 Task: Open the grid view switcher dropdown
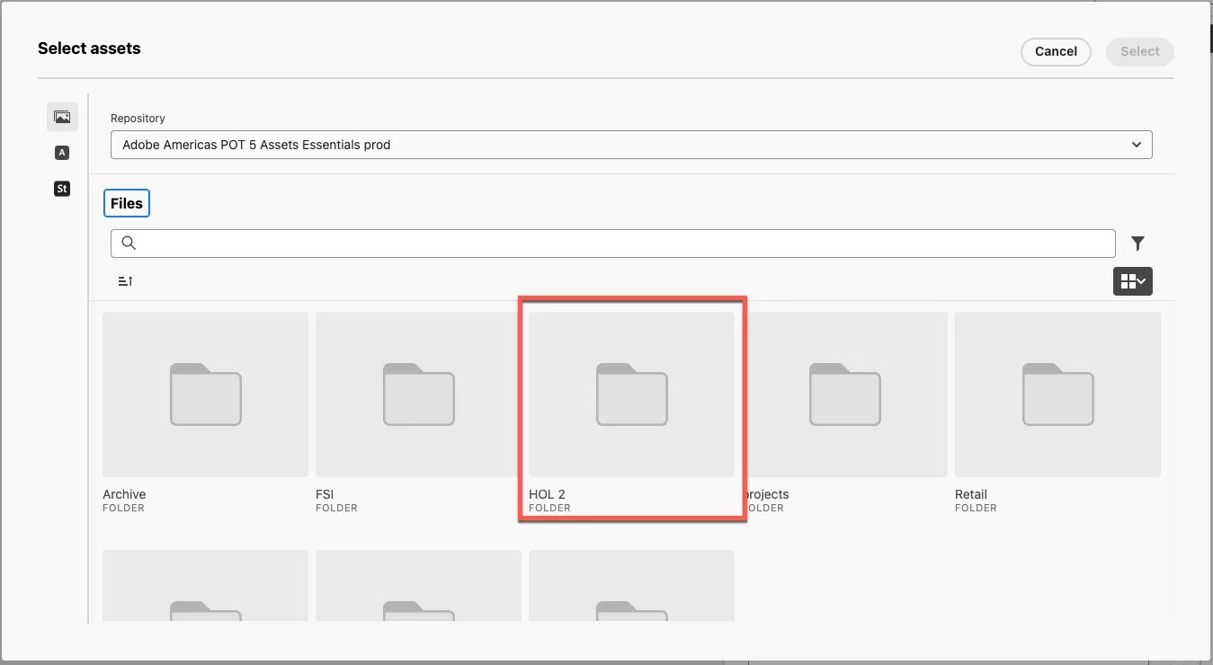click(1133, 281)
